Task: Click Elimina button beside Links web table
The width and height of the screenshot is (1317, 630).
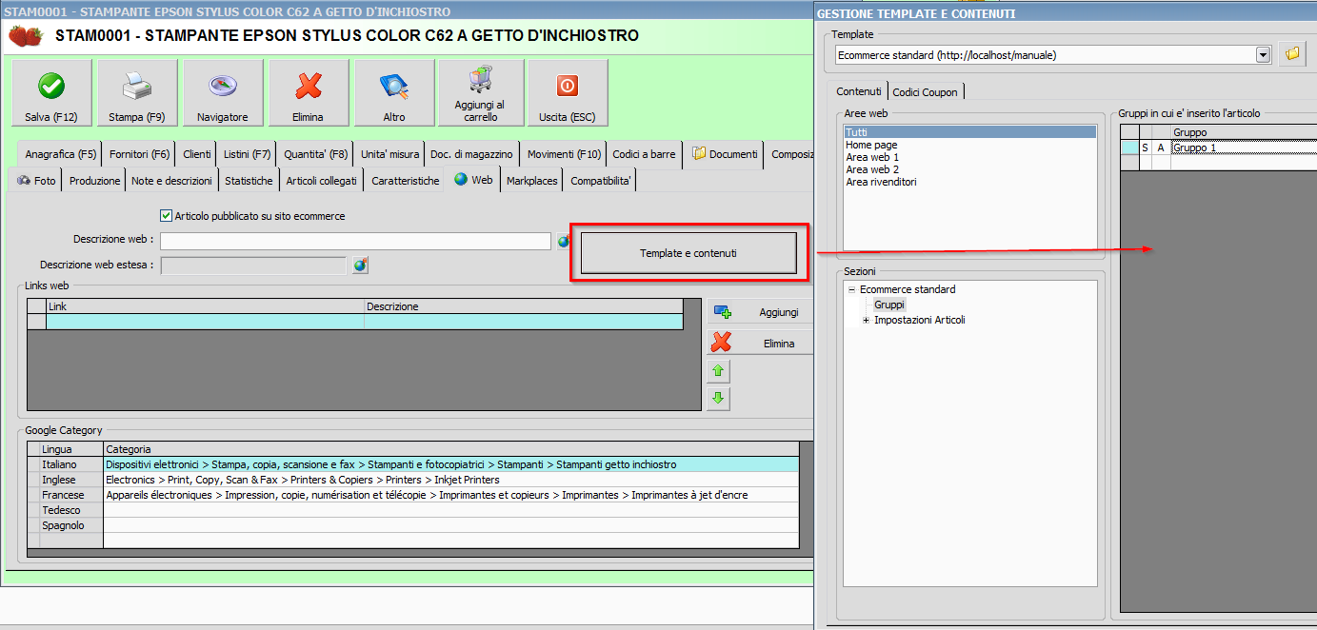Action: (x=760, y=344)
